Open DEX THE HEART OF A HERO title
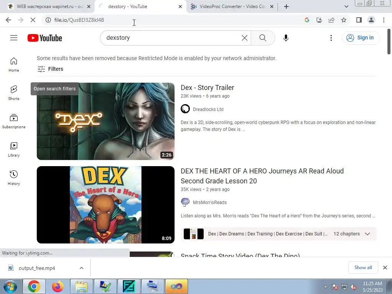Viewport: 392px width, 294px height. click(262, 176)
